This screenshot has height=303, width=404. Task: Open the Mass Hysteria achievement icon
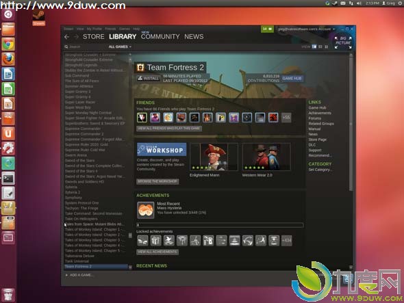pos(146,210)
